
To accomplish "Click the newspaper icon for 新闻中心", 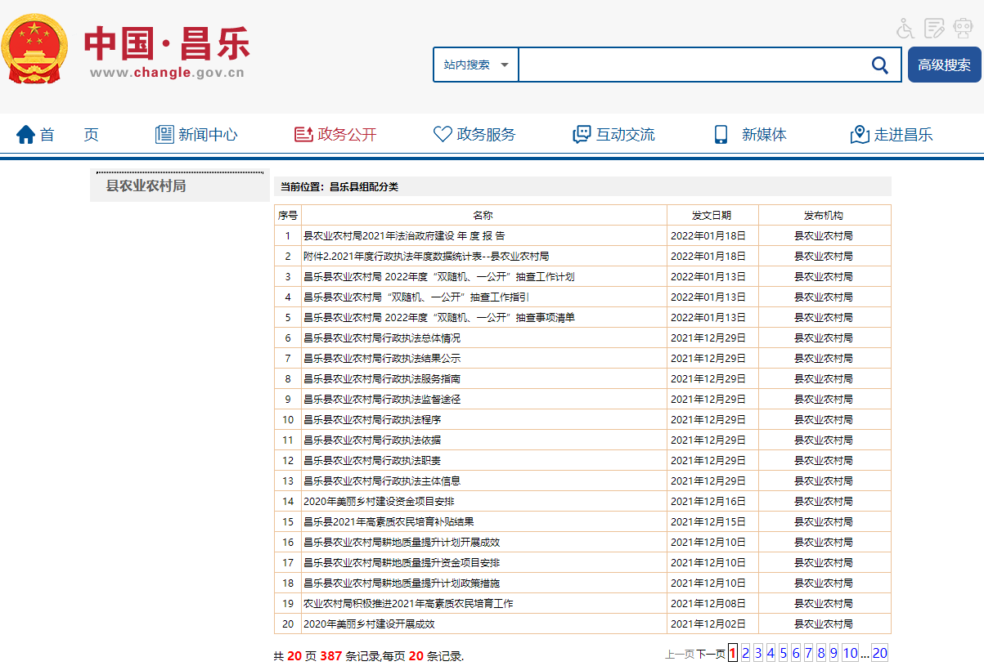I will (x=164, y=135).
